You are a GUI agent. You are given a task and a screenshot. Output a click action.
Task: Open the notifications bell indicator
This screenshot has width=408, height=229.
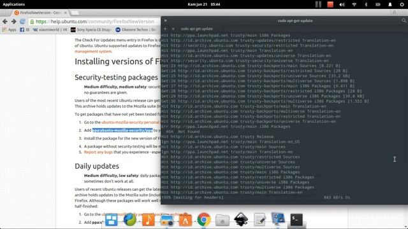tap(390, 4)
